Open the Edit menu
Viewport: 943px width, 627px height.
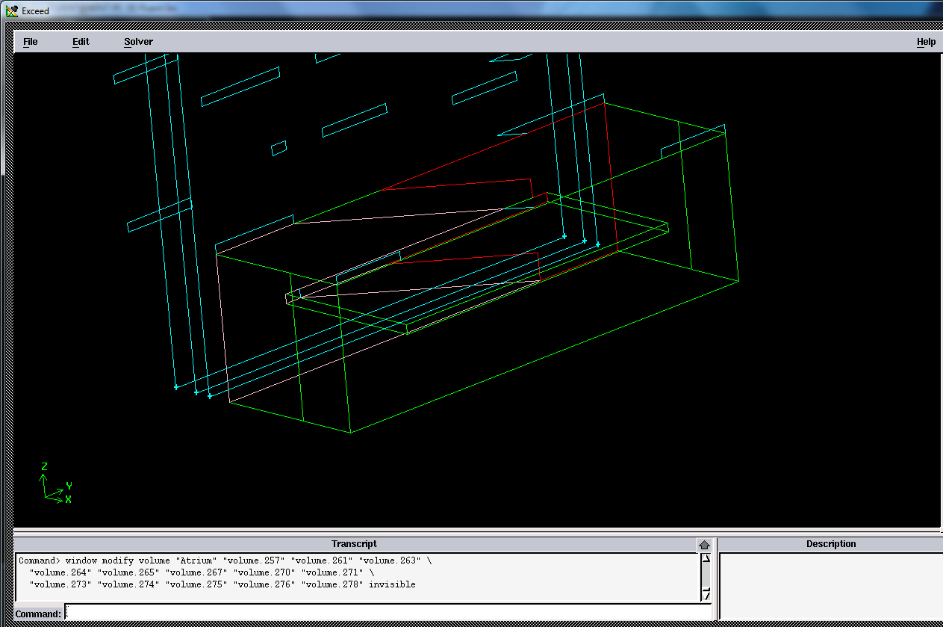tap(80, 42)
